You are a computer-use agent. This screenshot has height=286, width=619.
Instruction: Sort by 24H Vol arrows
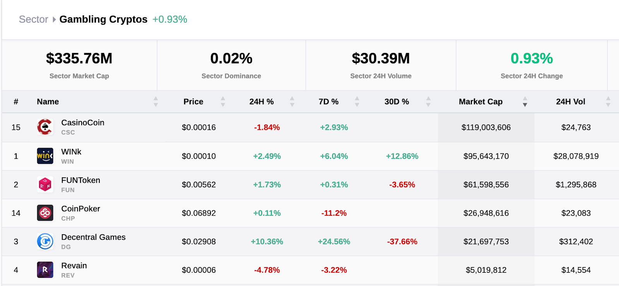pyautogui.click(x=608, y=102)
